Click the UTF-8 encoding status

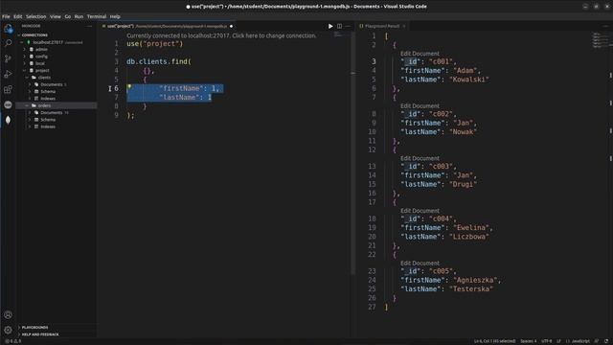coord(547,341)
